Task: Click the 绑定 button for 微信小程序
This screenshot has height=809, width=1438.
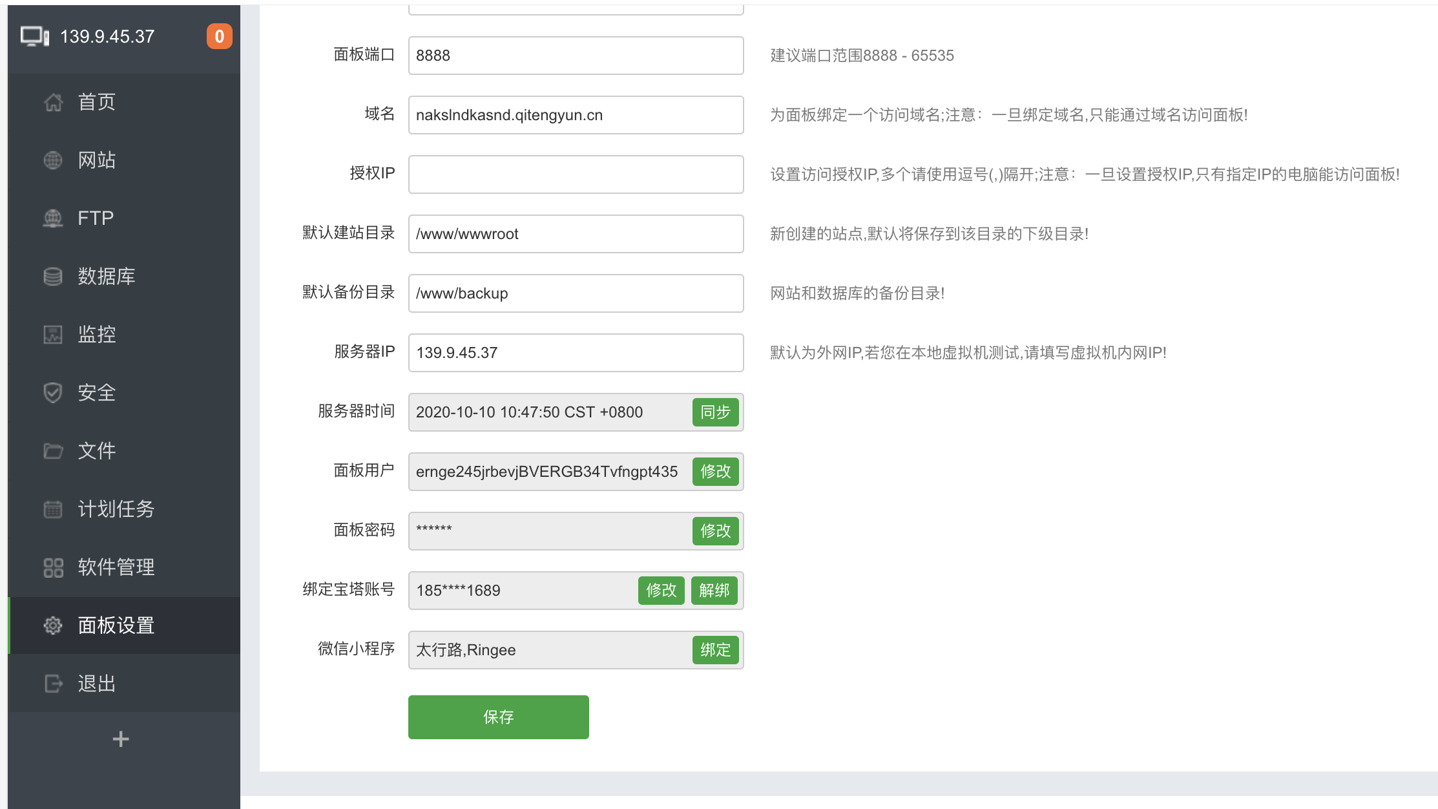Action: click(715, 650)
